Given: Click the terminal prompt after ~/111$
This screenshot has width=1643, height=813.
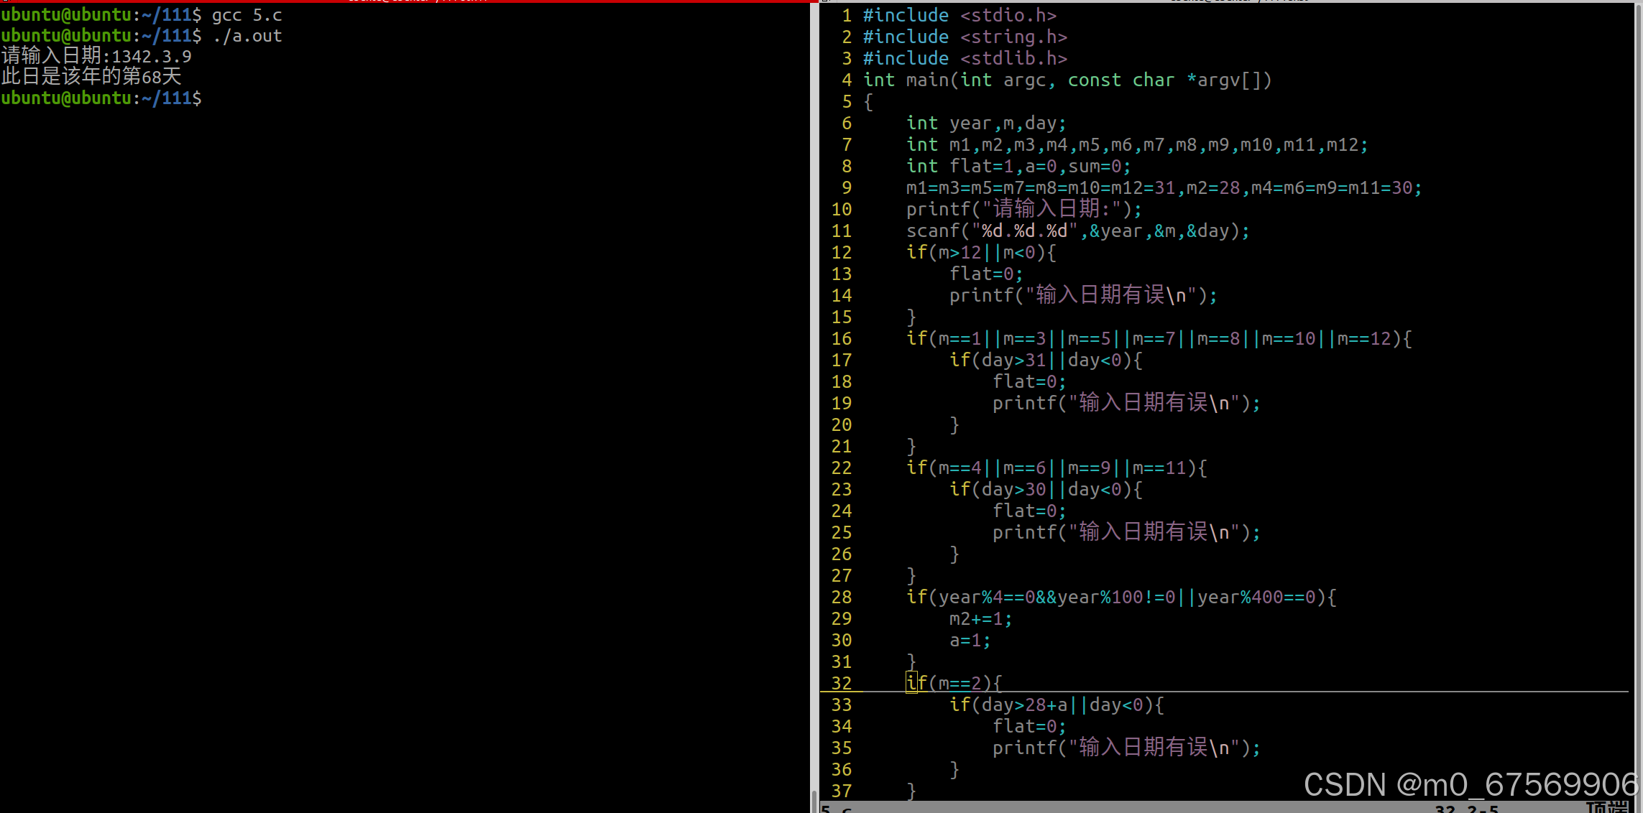Looking at the screenshot, I should pos(210,98).
